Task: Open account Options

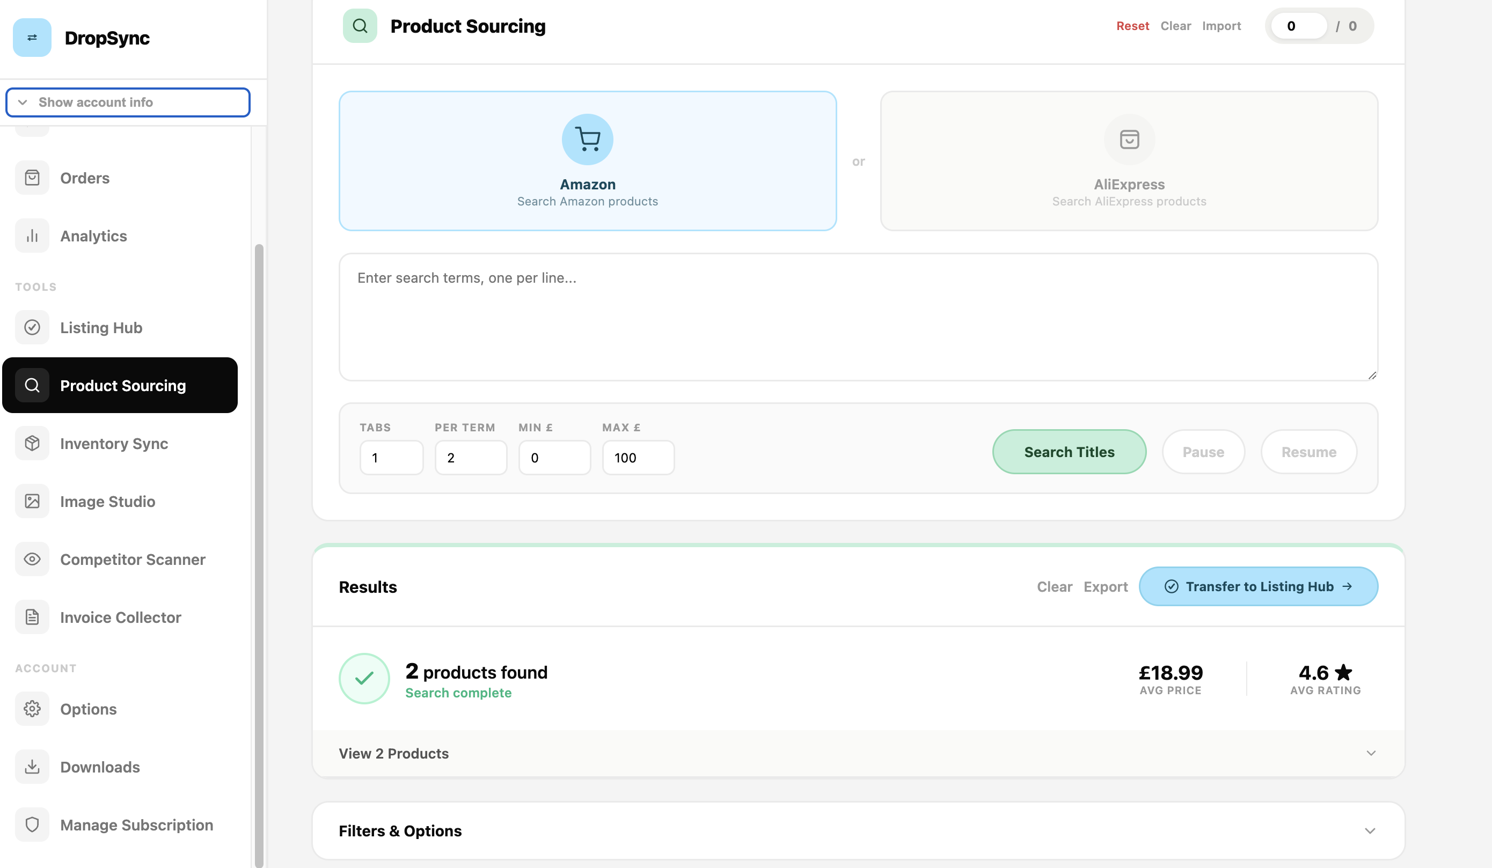Action: click(x=120, y=709)
